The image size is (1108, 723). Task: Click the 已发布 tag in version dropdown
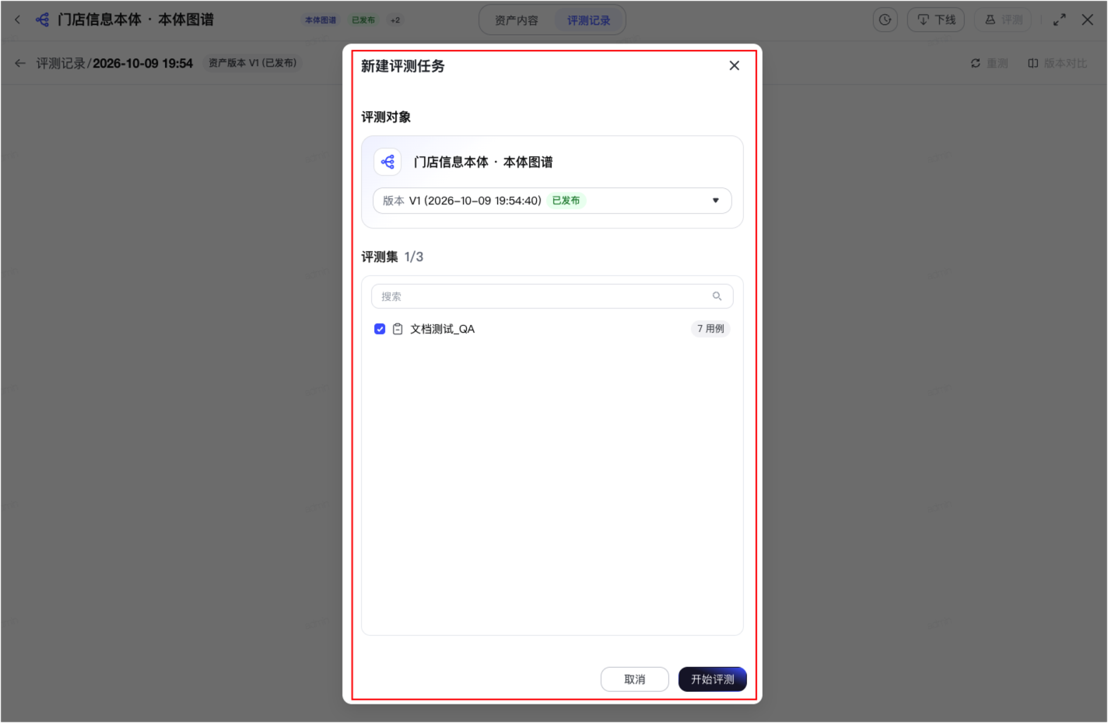point(566,201)
